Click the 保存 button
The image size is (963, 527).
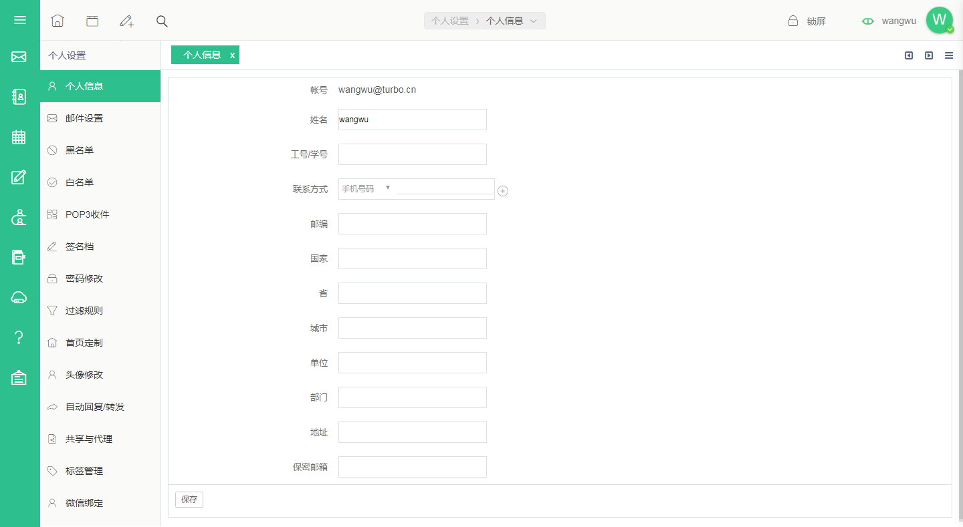point(189,499)
